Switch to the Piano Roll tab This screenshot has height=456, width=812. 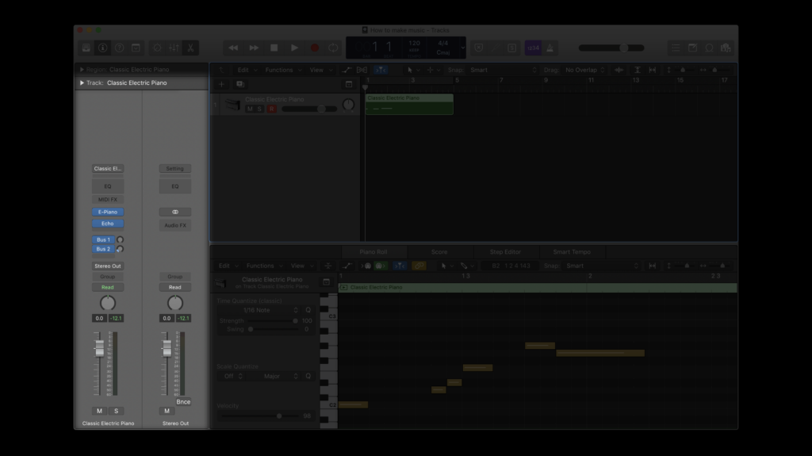pos(373,252)
